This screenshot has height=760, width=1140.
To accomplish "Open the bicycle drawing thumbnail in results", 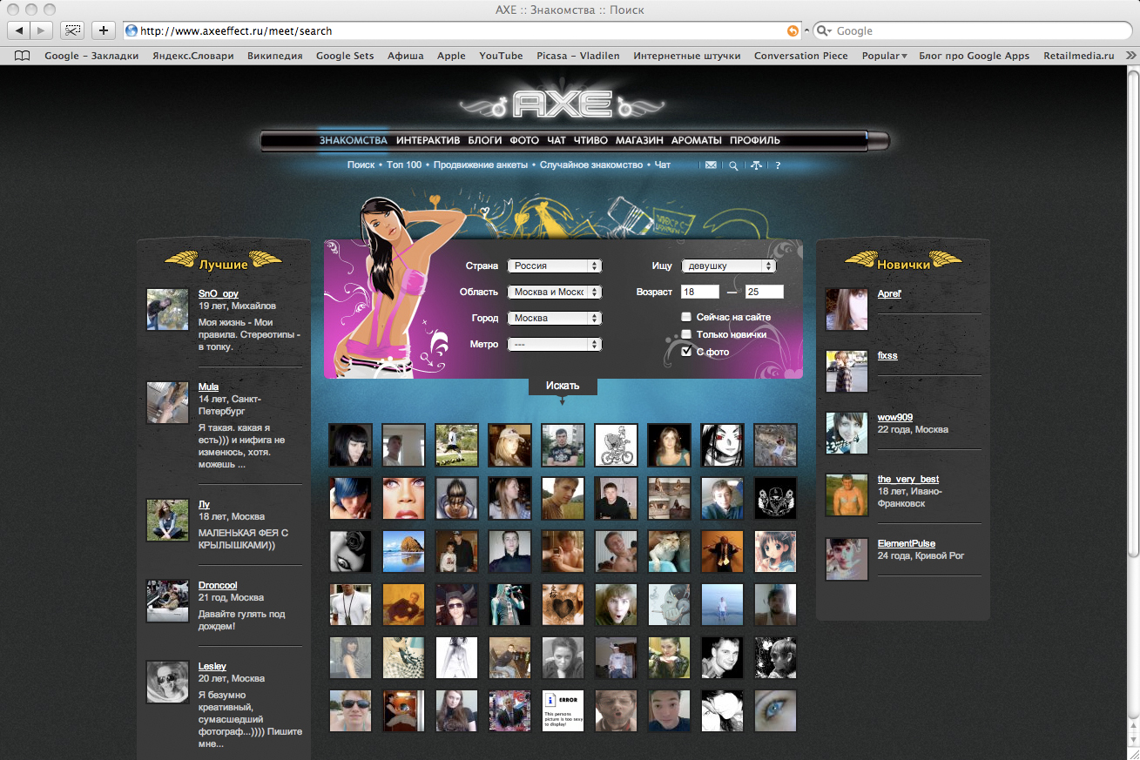I will [616, 445].
